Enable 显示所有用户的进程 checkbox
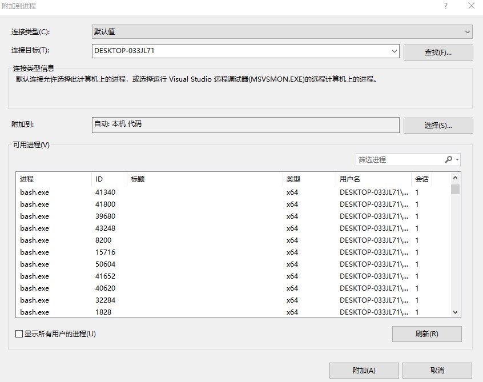Screen dimensions: 483x382 [19, 334]
